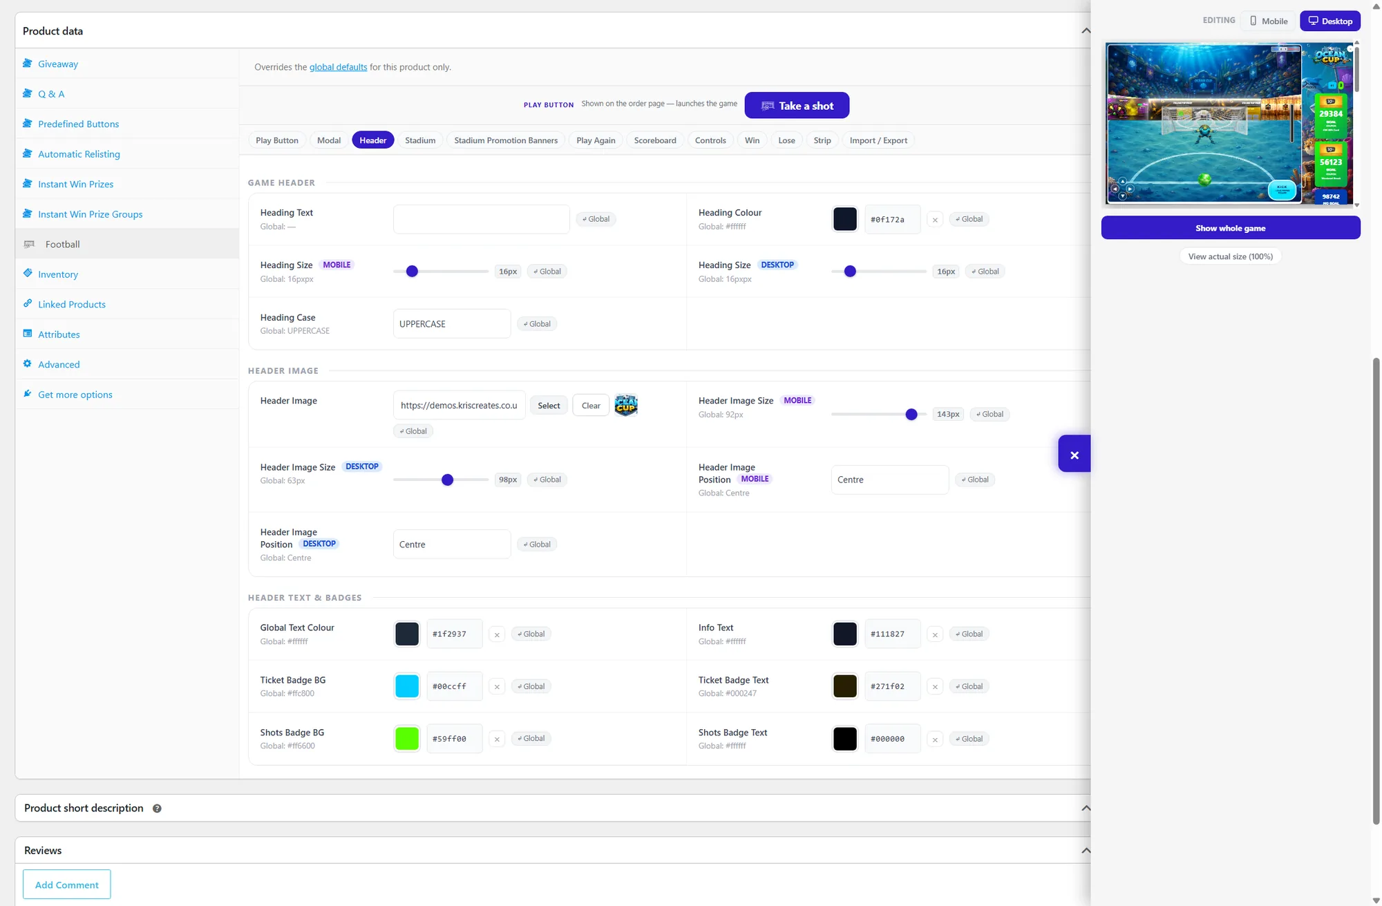Clear the Ticket Badge BG colour
1382x906 pixels.
click(497, 687)
